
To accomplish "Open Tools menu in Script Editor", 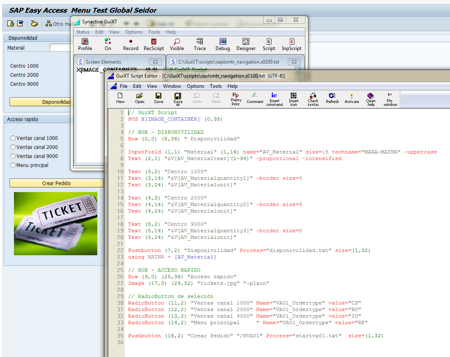I will (x=216, y=86).
